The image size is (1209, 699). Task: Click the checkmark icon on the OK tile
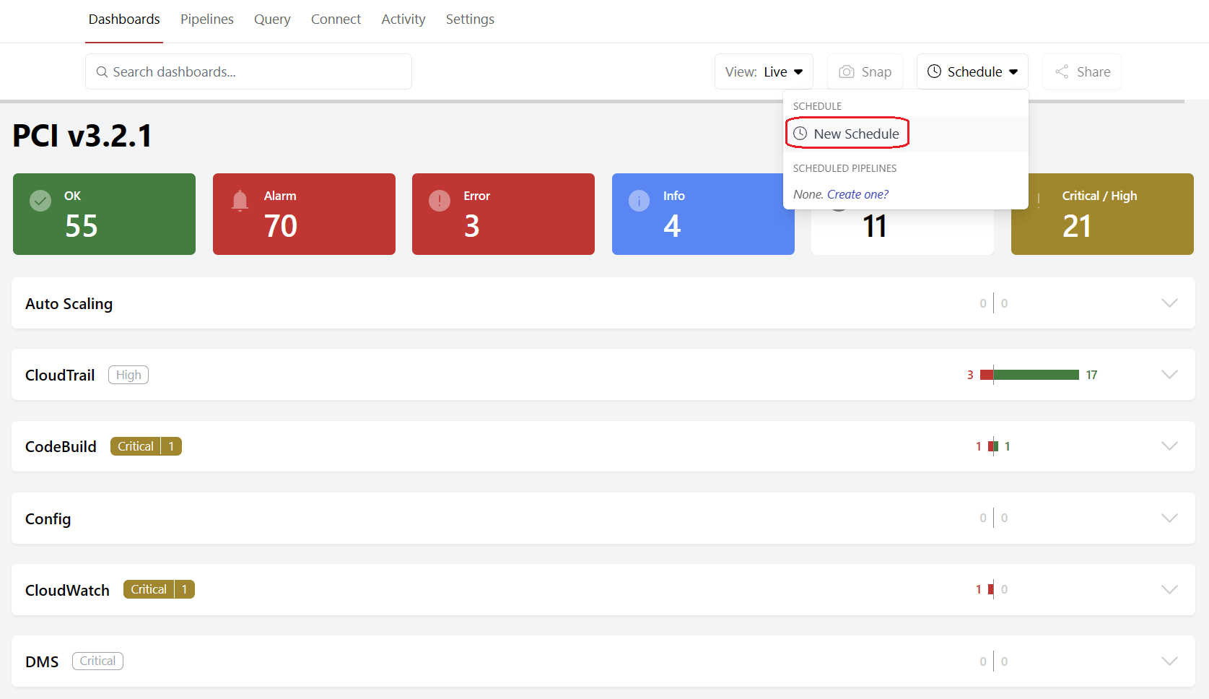[40, 201]
